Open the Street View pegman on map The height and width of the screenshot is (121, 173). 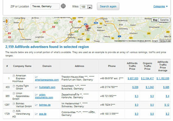[x=7, y=21]
